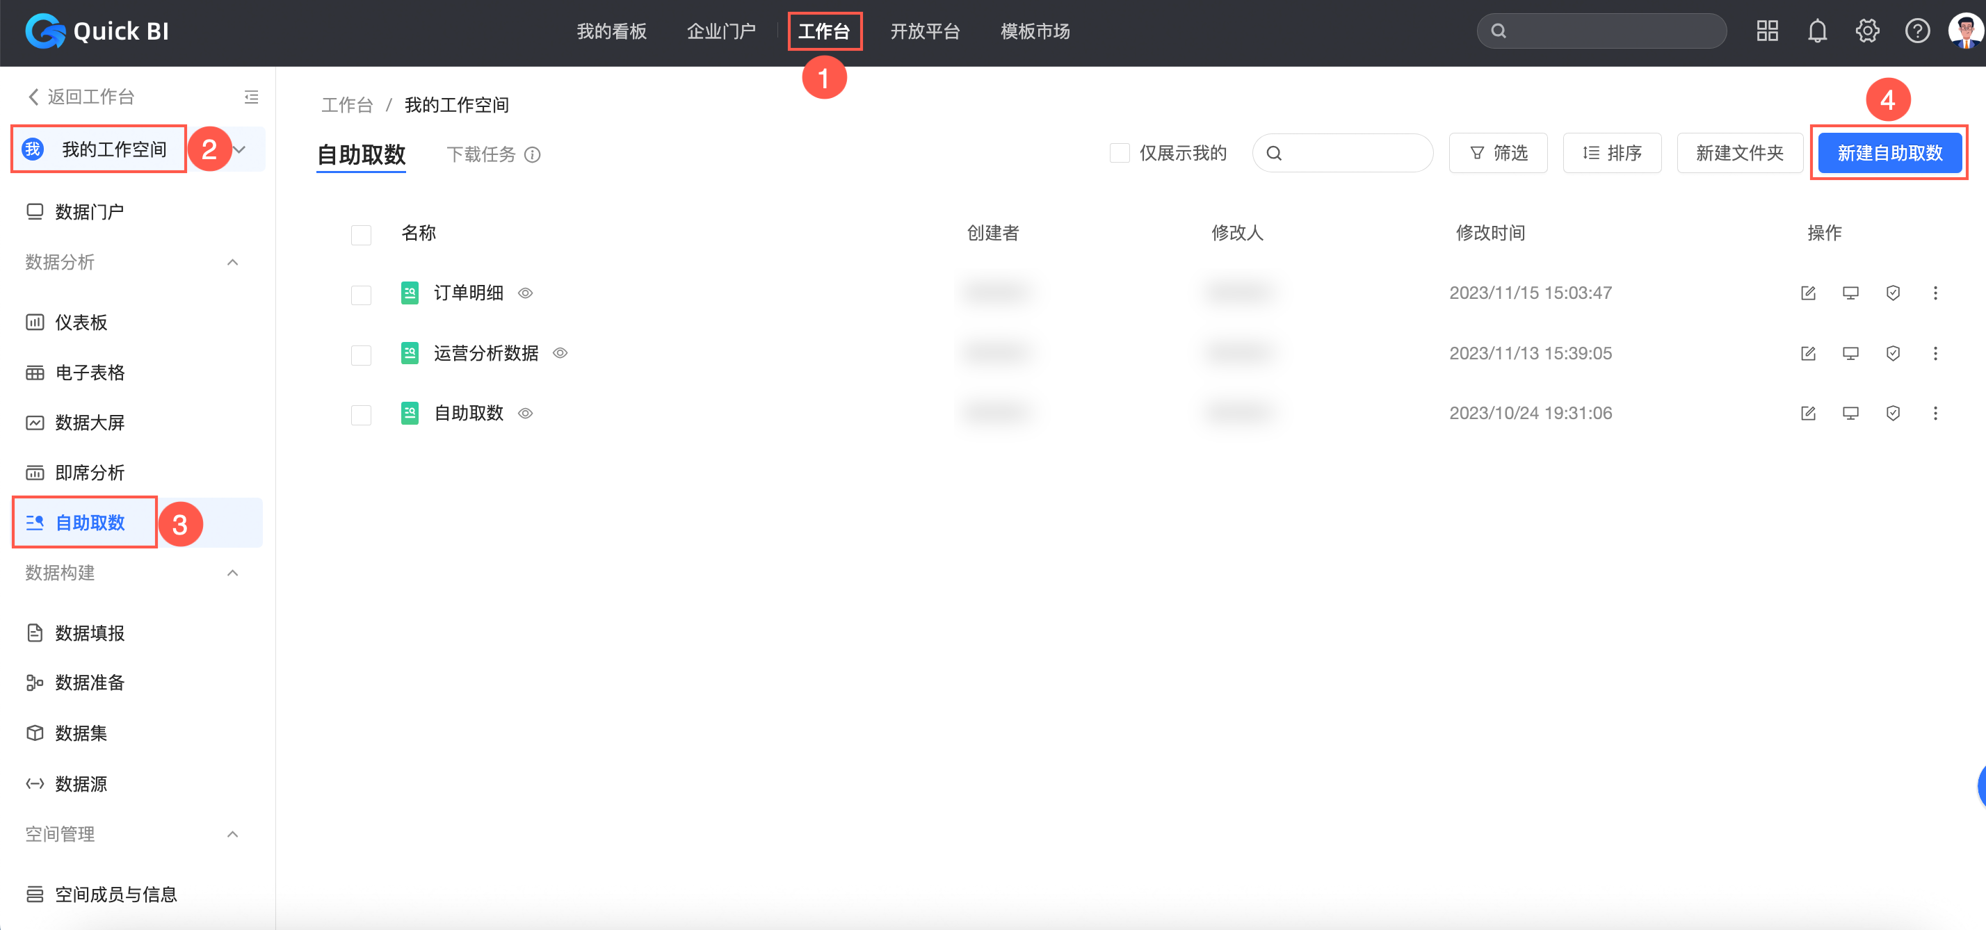Collapse the 数据构建 sidebar section

point(232,573)
